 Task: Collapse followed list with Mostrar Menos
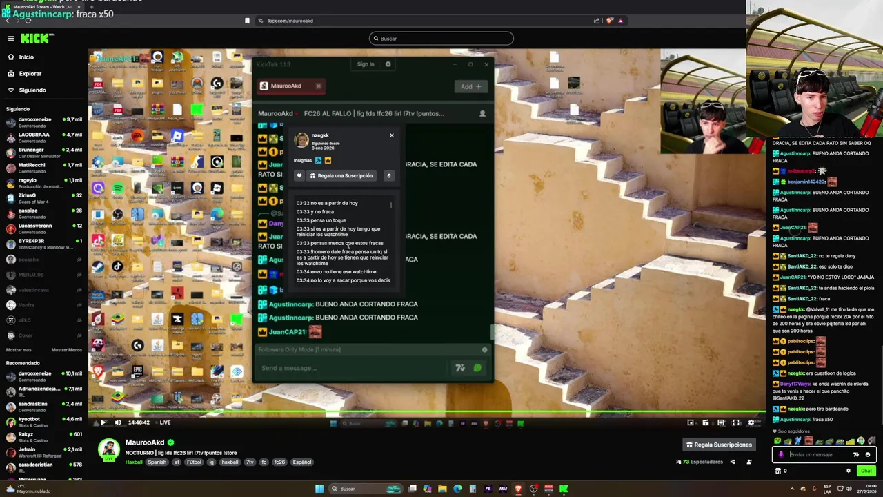(x=66, y=350)
